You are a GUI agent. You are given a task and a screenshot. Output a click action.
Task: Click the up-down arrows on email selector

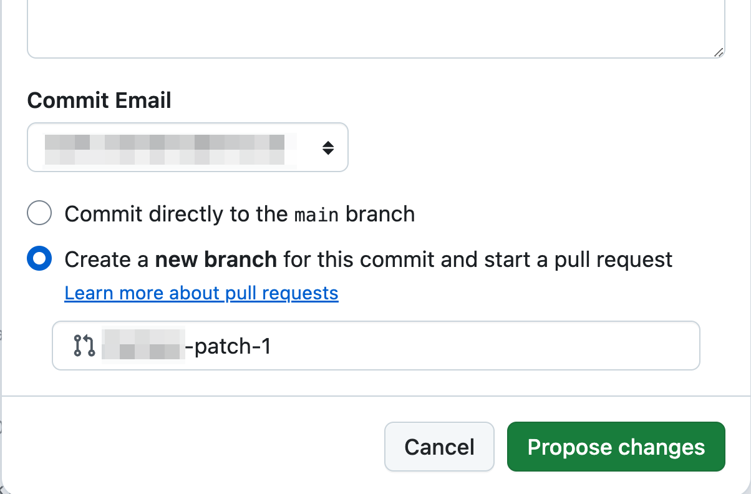pos(327,148)
